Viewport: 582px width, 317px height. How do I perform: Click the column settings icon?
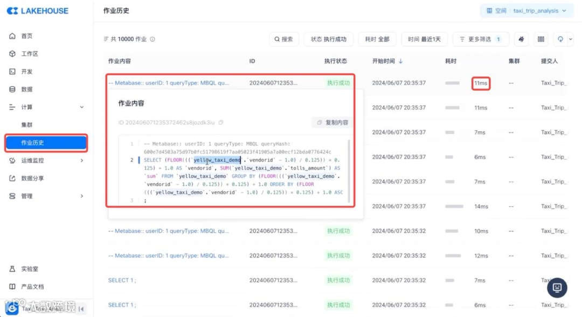[541, 39]
